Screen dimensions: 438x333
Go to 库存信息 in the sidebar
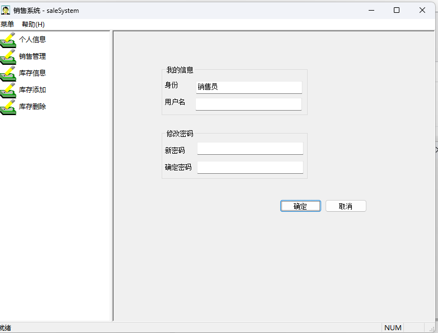click(32, 73)
